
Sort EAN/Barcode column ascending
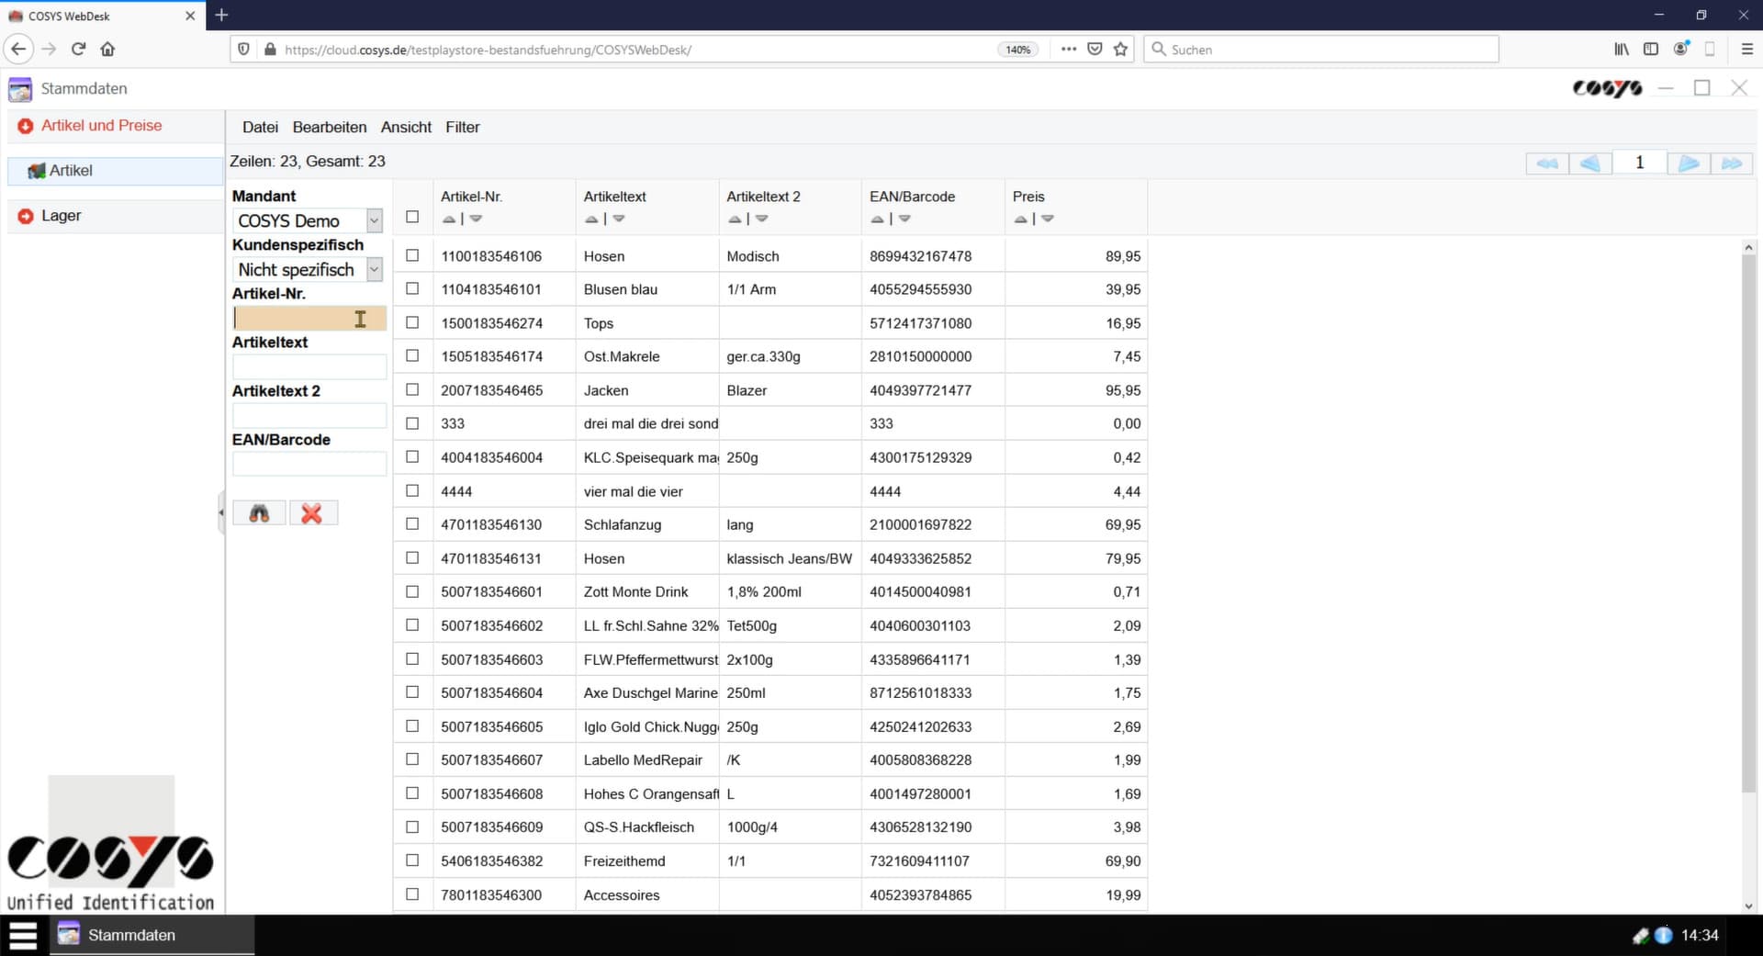click(x=878, y=219)
